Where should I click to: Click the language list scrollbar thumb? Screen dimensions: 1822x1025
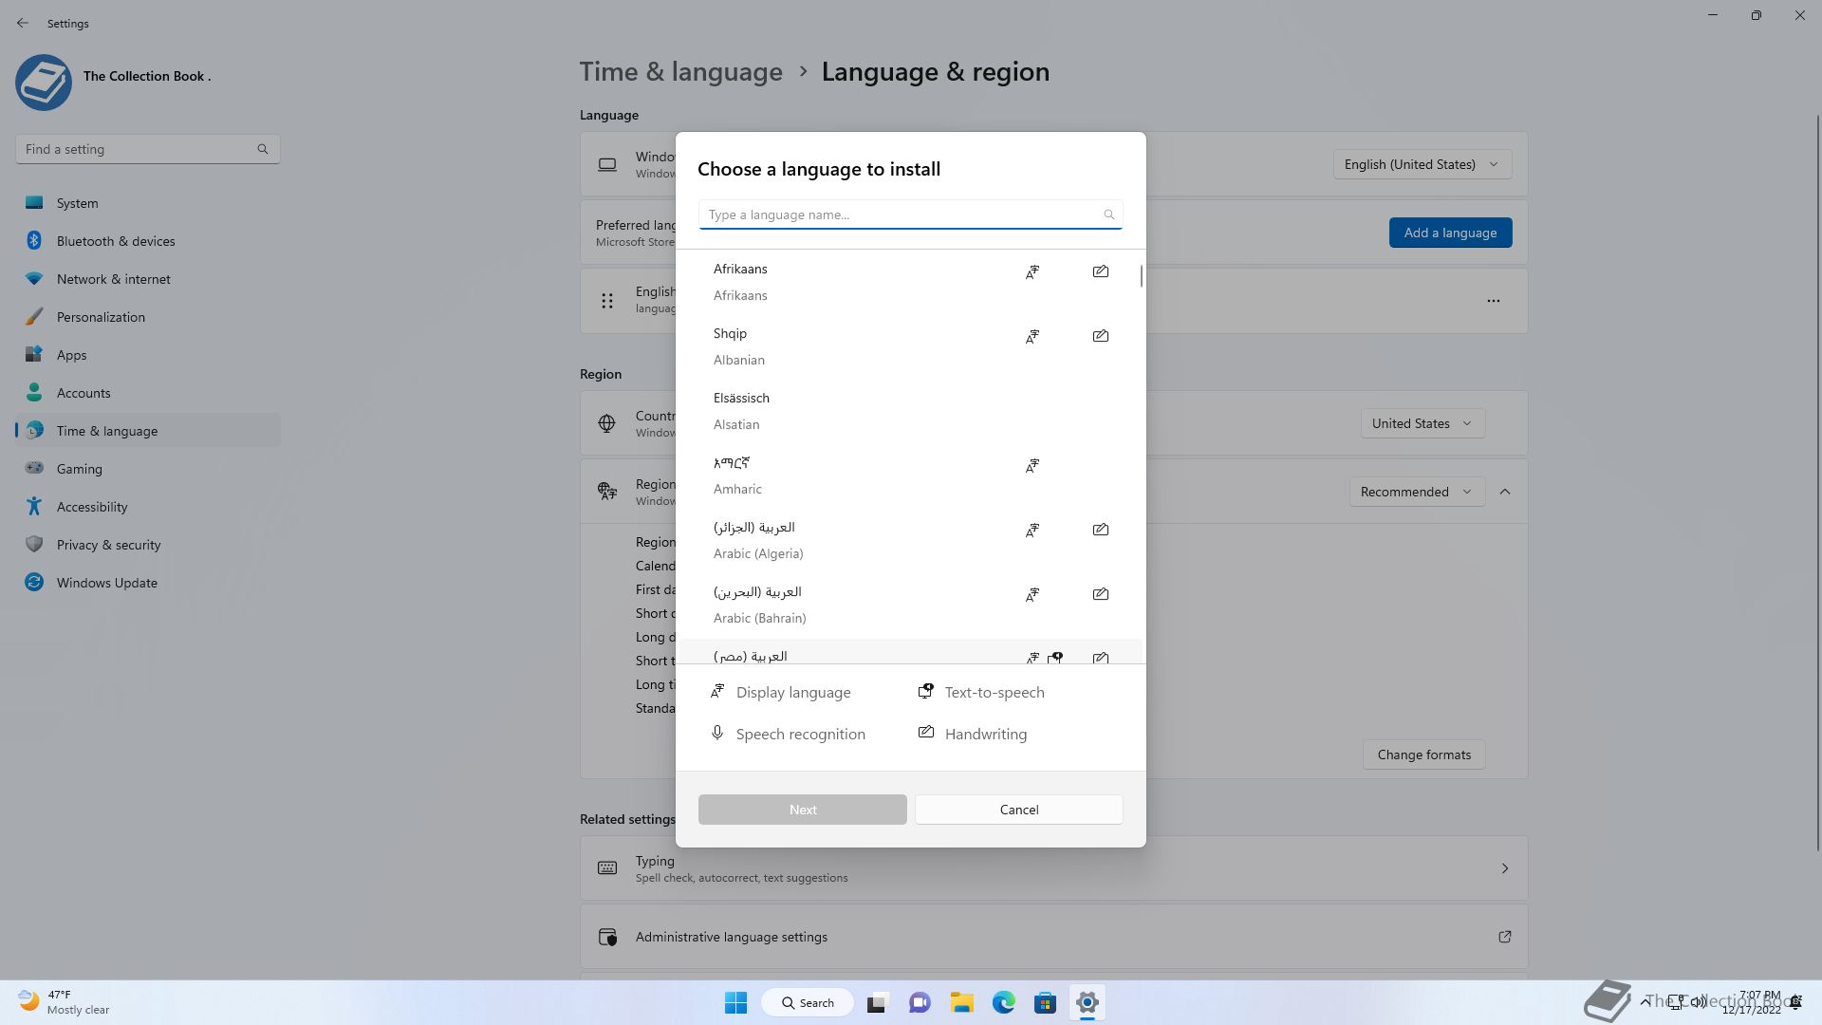coord(1141,276)
